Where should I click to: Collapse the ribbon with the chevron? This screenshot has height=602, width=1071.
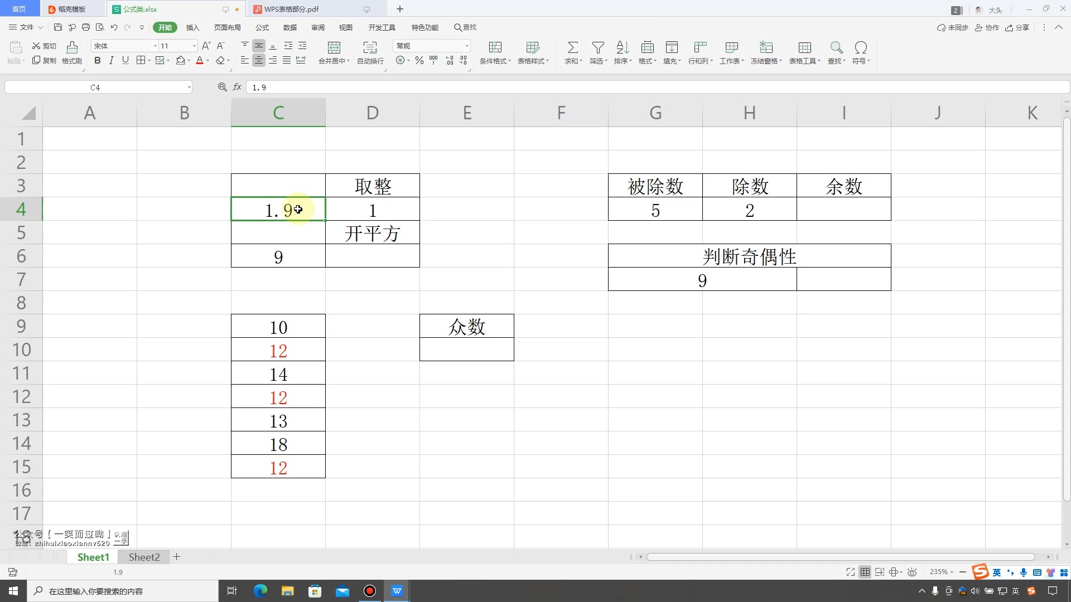pos(1058,27)
